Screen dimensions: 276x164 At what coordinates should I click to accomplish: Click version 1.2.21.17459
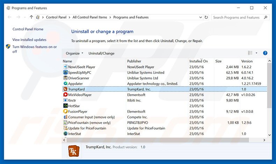coord(251,84)
